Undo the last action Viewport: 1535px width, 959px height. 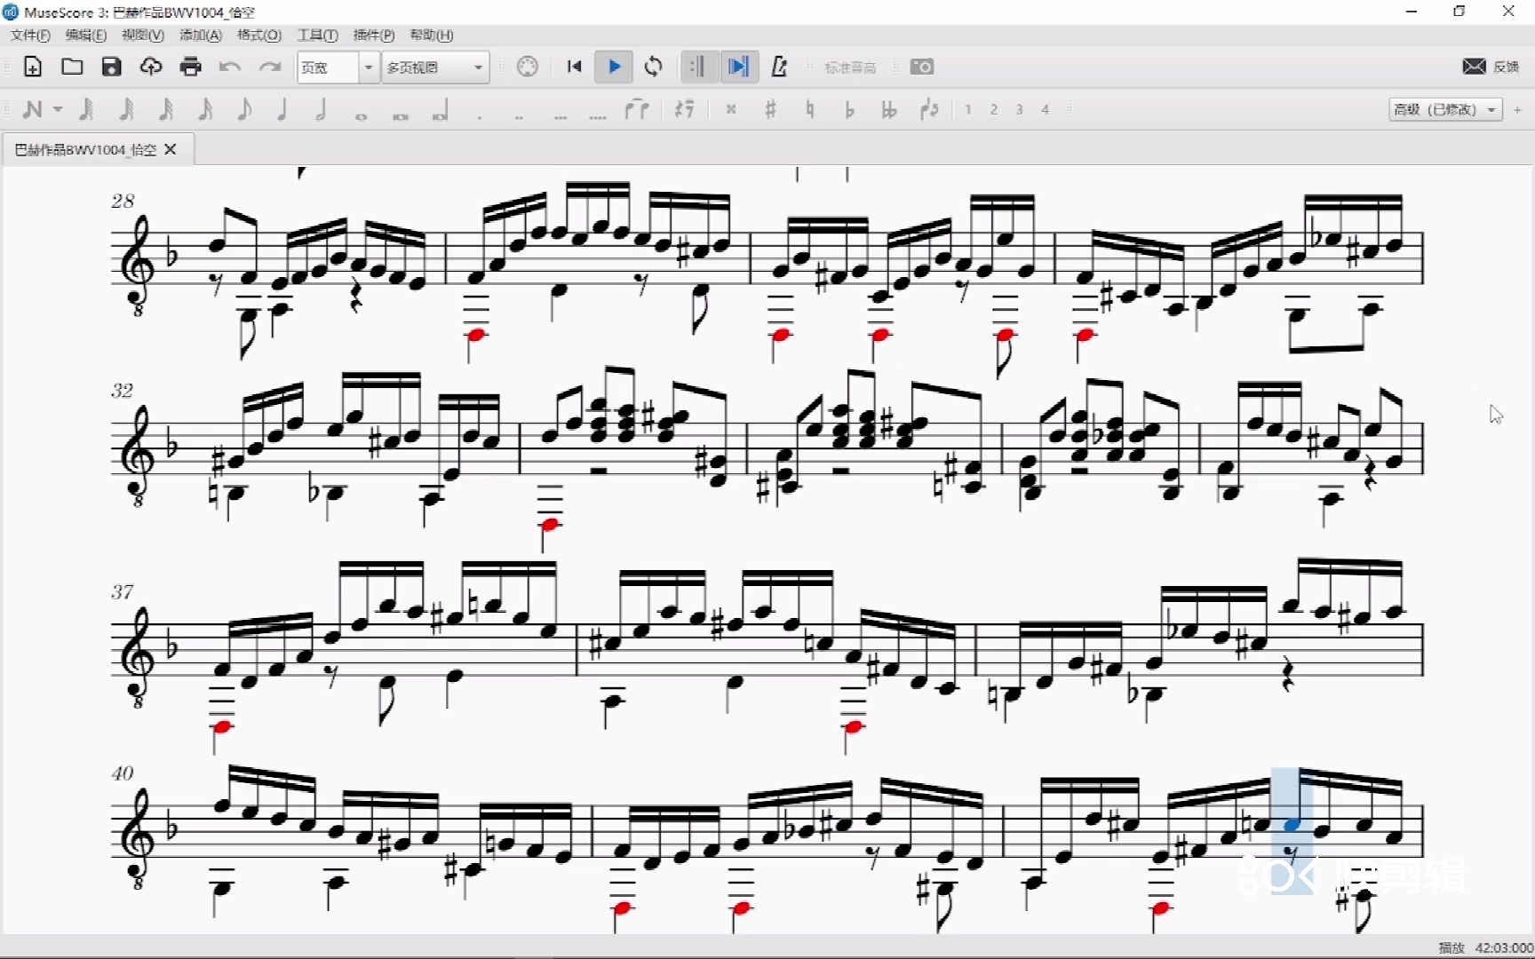pos(230,67)
